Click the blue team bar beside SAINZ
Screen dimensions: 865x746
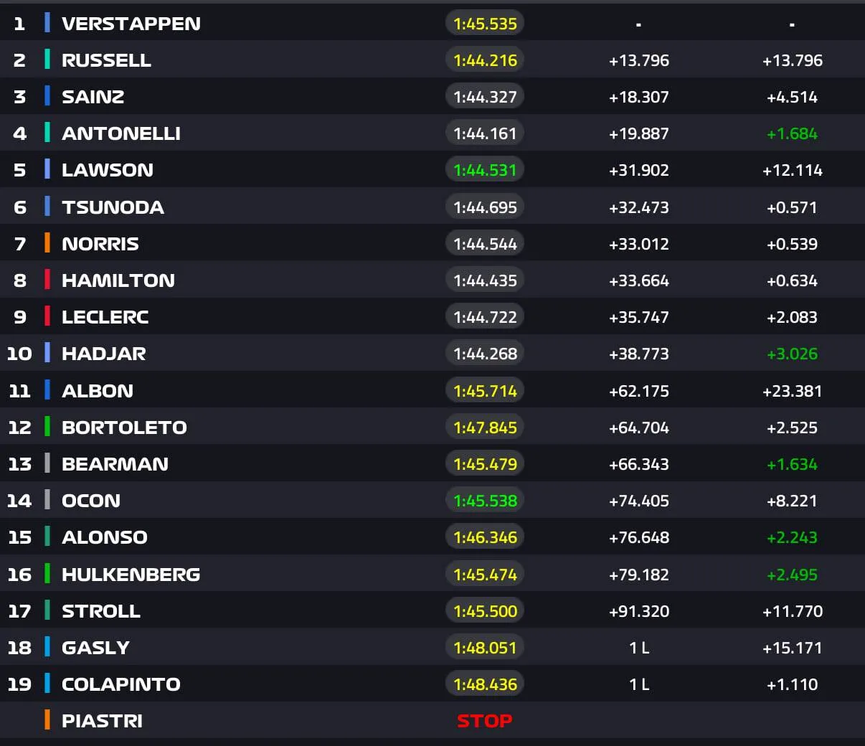tap(47, 96)
